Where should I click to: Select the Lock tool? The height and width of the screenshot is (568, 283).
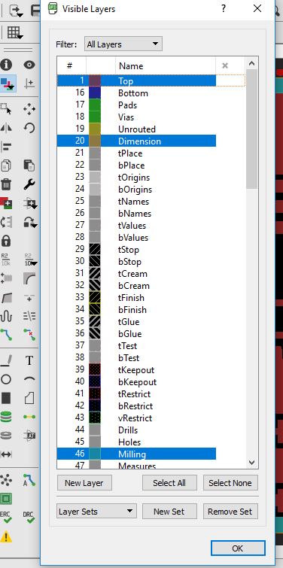(6, 241)
